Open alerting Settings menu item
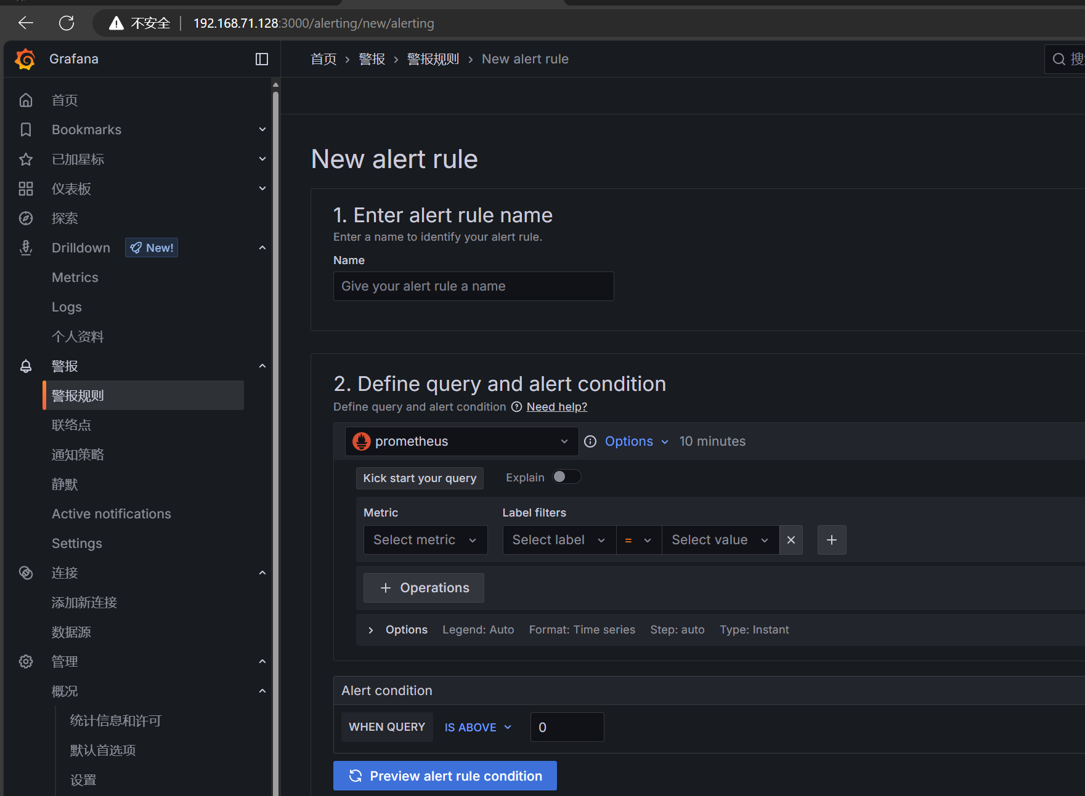The width and height of the screenshot is (1085, 796). [77, 544]
